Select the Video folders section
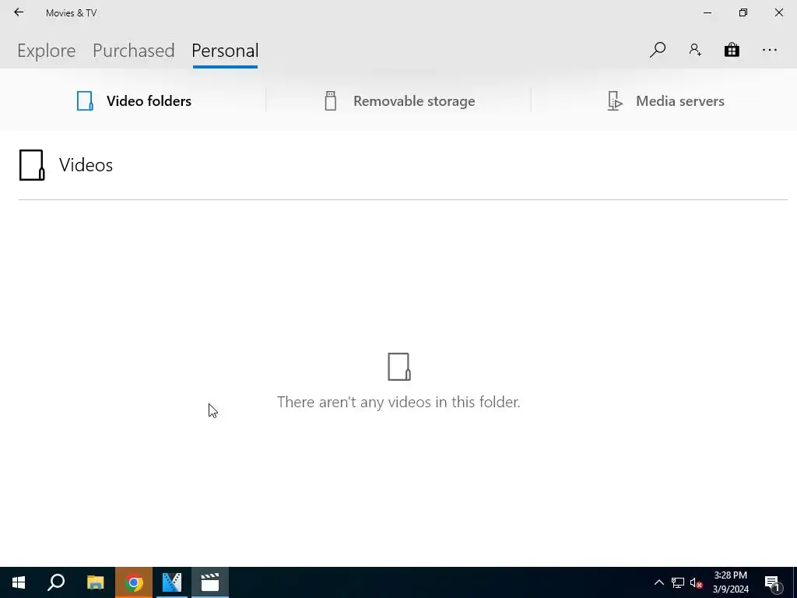The image size is (797, 598). [x=134, y=100]
